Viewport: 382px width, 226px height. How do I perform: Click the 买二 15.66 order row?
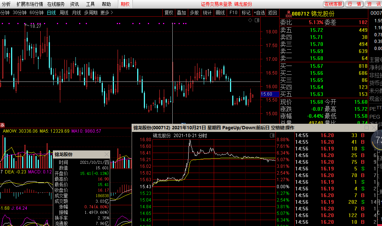[324, 73]
